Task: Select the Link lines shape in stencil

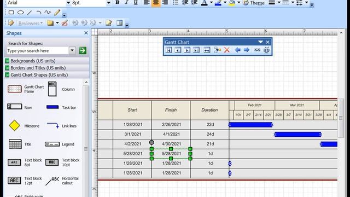Action: point(53,125)
